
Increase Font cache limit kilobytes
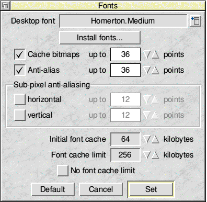click(x=155, y=155)
